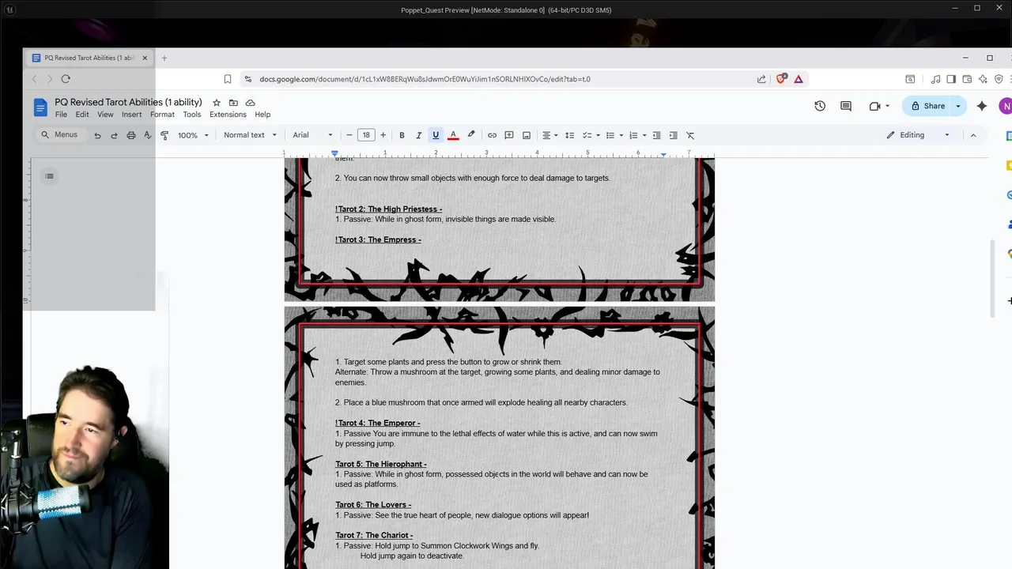Toggle the browser sidebar panel
The height and width of the screenshot is (569, 1012).
click(x=951, y=79)
